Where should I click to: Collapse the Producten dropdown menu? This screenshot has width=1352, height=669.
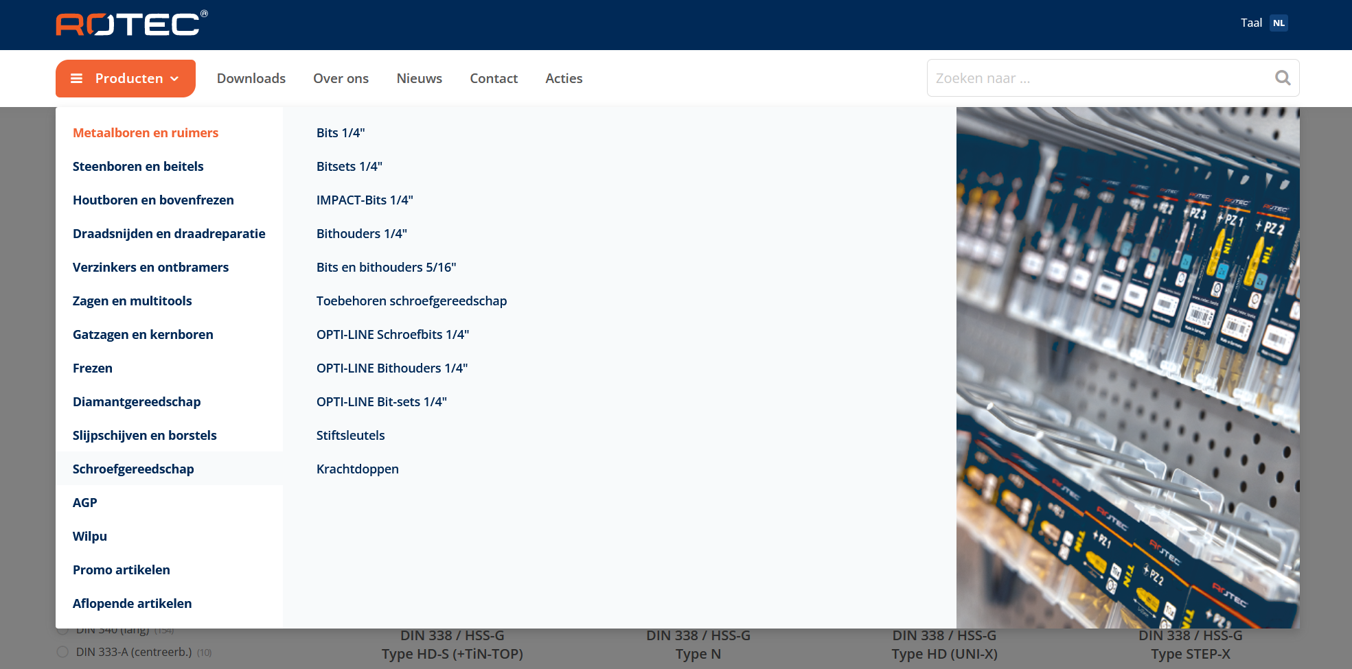tap(126, 79)
